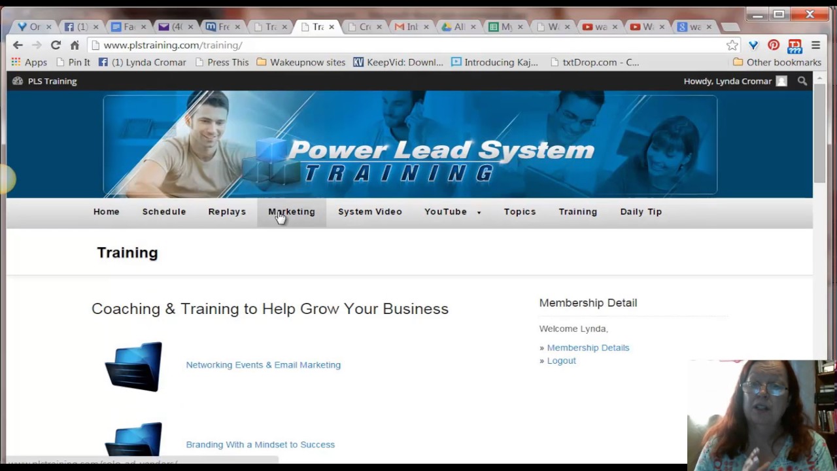
Task: Click the red extension icon beside Pinterest
Action: [x=794, y=45]
